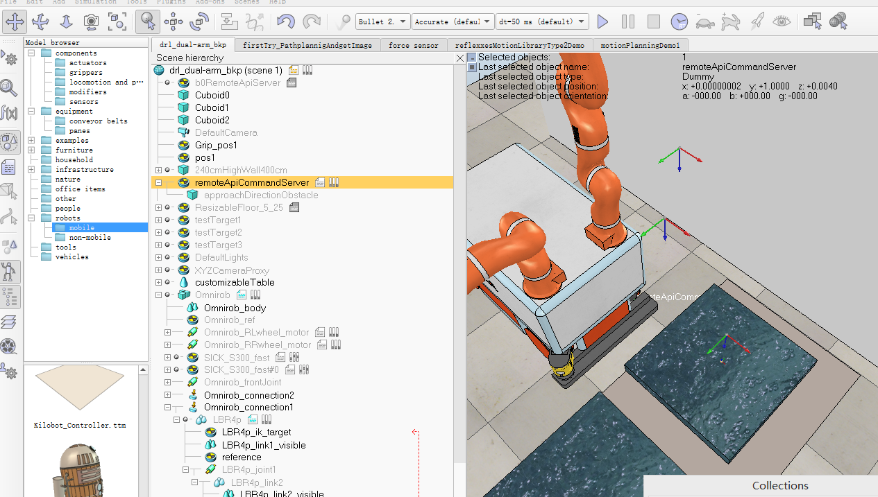
Task: Activate the click selection tool
Action: (x=147, y=21)
